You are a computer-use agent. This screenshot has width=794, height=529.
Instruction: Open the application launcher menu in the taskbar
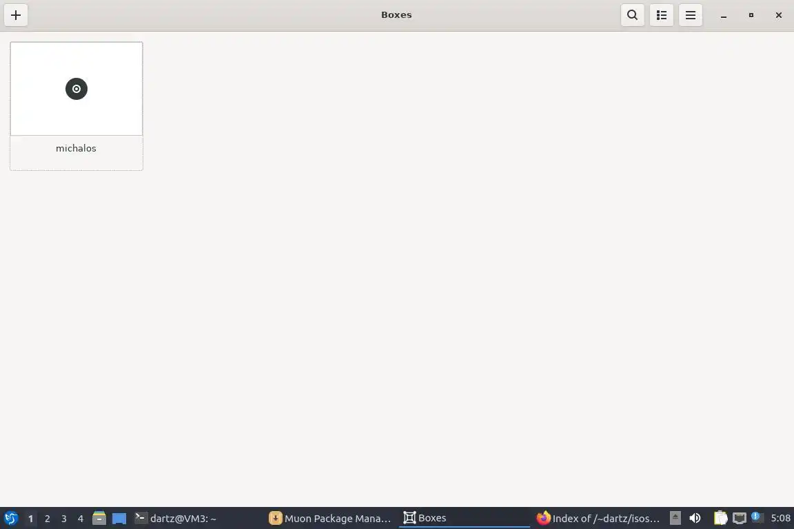10,519
